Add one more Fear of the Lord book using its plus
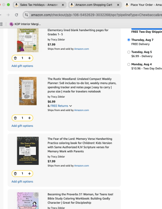This screenshot has width=162, height=209. pyautogui.click(x=30, y=174)
